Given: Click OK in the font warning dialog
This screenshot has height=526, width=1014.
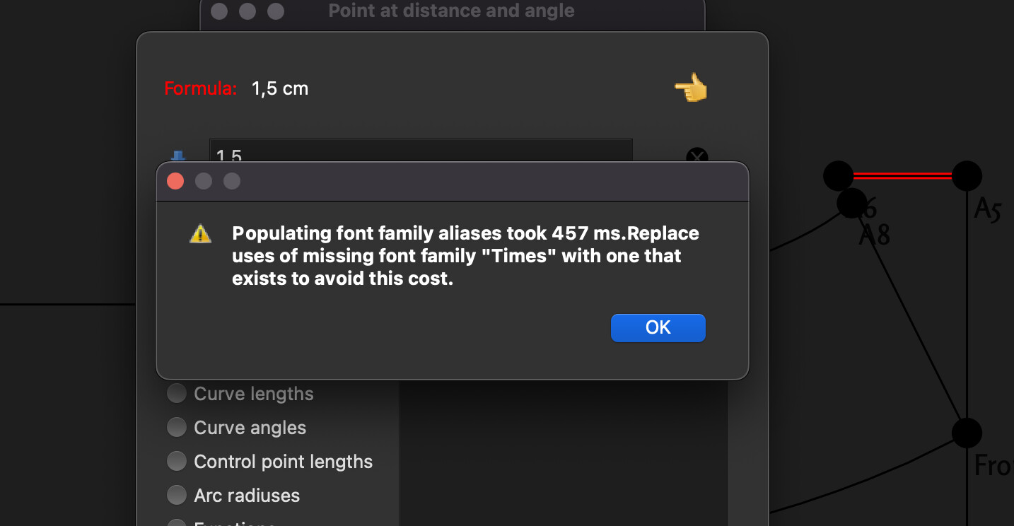Looking at the screenshot, I should click(658, 328).
